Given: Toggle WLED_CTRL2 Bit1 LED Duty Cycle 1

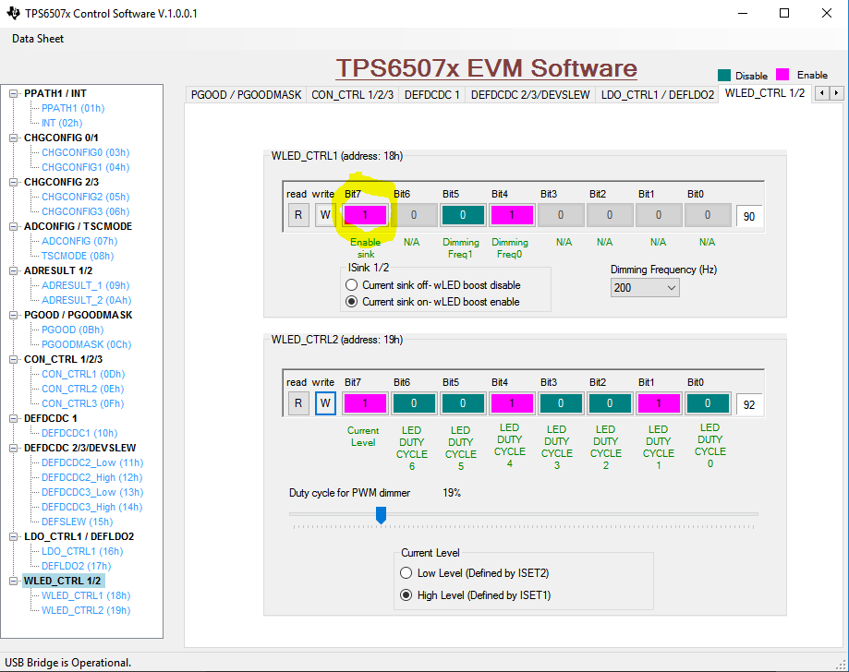Looking at the screenshot, I should pos(659,403).
